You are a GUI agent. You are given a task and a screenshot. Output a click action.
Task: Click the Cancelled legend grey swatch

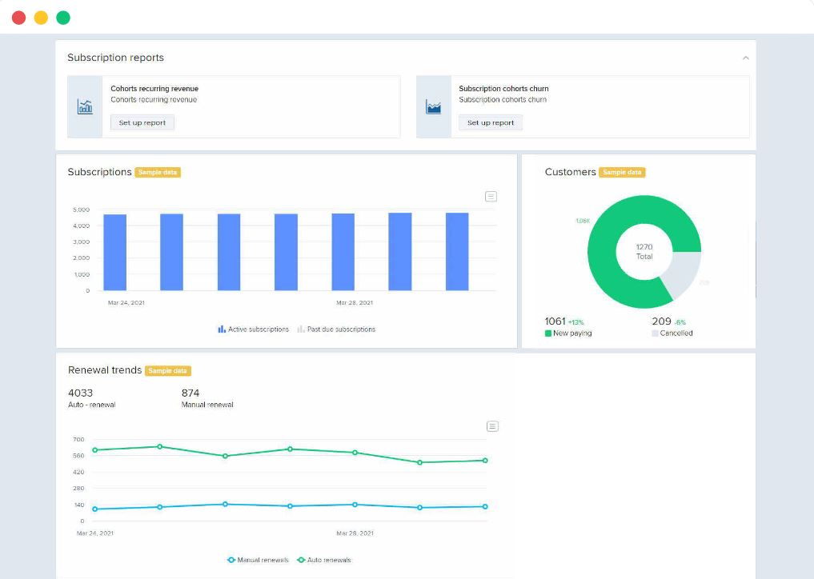(x=655, y=333)
